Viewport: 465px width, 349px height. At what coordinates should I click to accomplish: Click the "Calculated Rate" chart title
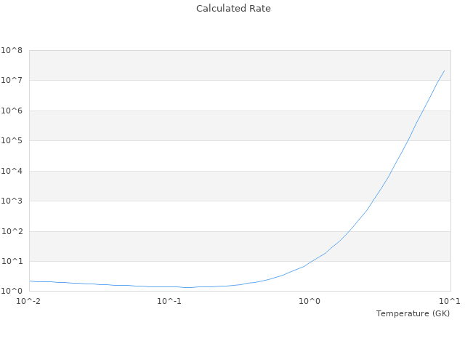(232, 9)
